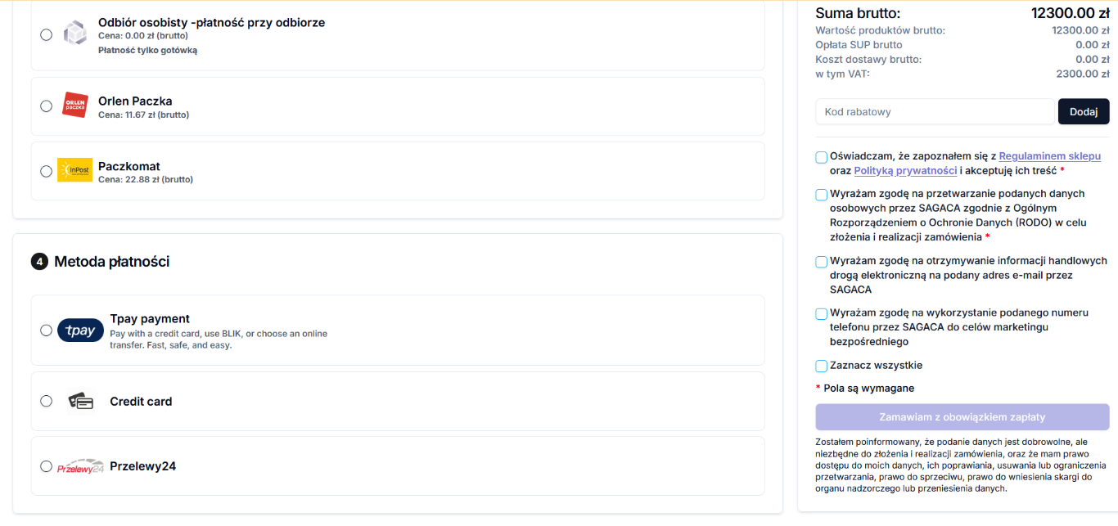The image size is (1118, 526).
Task: Click the Kod rabatowy input field
Action: pos(934,111)
